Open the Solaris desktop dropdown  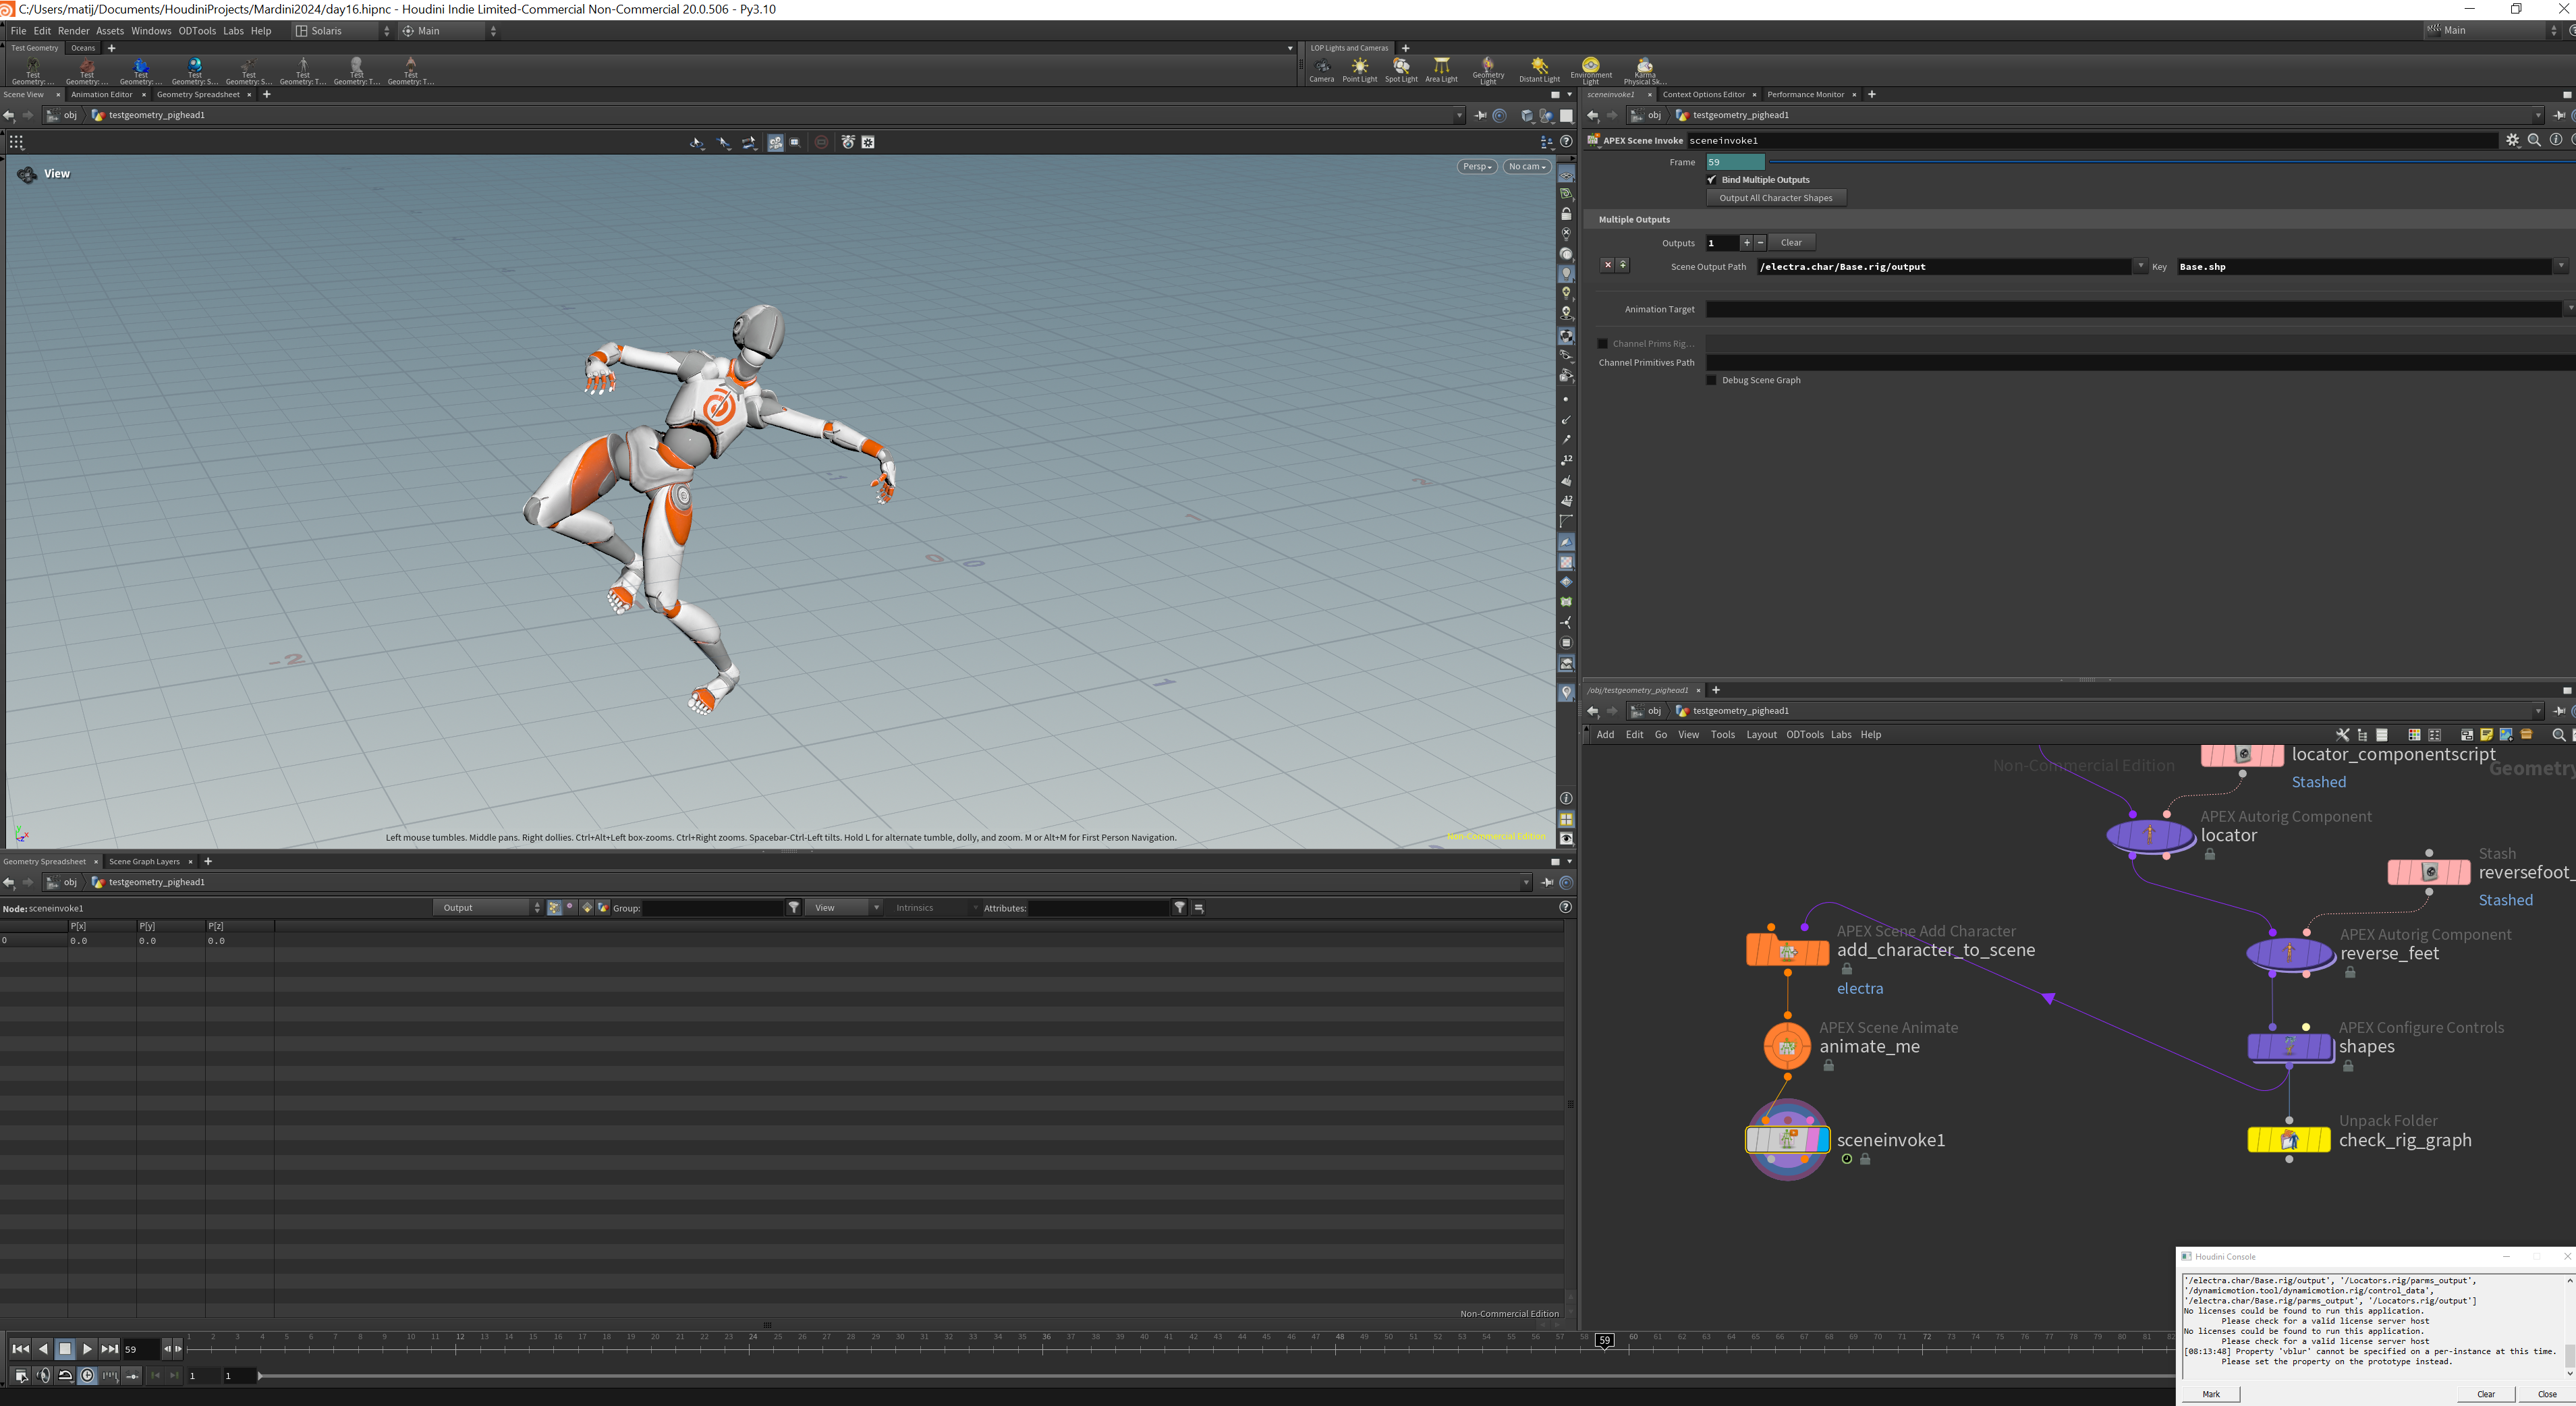tap(343, 31)
